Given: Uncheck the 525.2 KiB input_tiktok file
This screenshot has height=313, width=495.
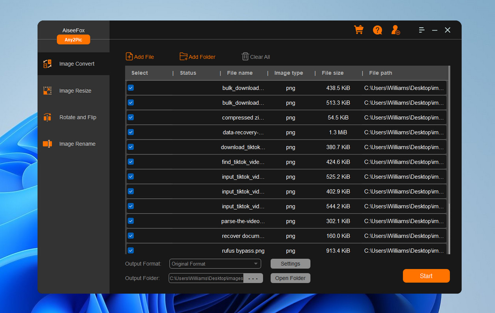Looking at the screenshot, I should pos(131,177).
